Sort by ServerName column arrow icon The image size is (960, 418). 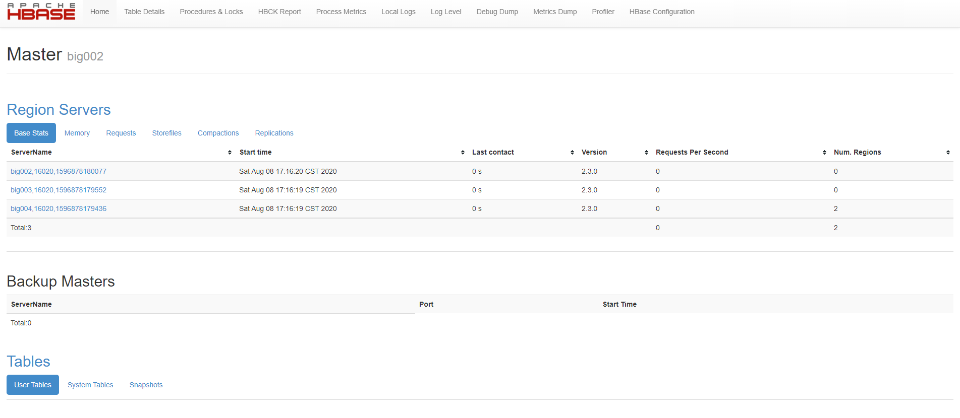230,153
